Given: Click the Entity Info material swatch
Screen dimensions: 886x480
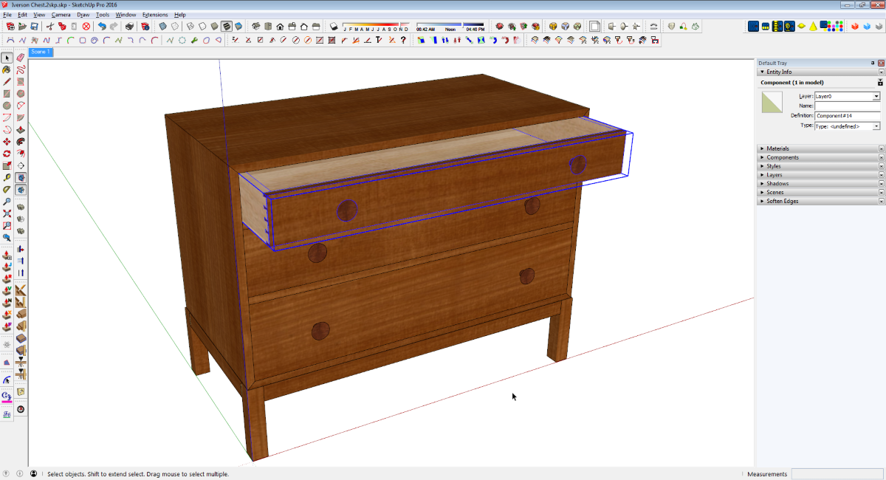Looking at the screenshot, I should [x=772, y=102].
